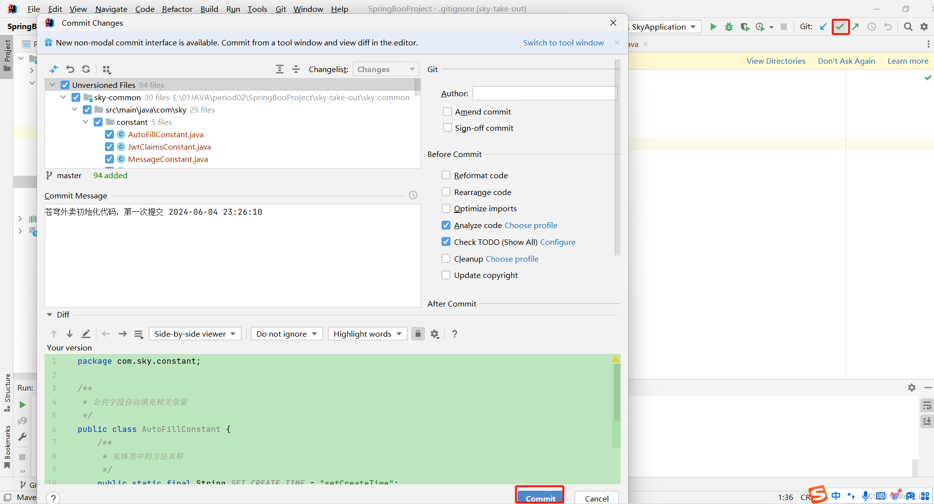Open the diff file list icon
The height and width of the screenshot is (504, 934).
pos(139,334)
